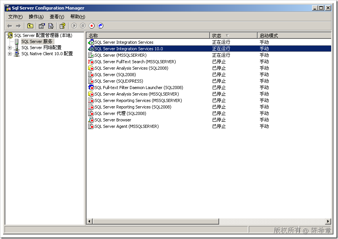The image size is (338, 239).
Task: Open the Properties toolbar icon
Action: tap(42, 26)
